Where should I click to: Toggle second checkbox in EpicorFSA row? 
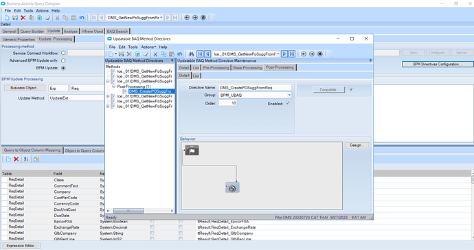click(181, 221)
